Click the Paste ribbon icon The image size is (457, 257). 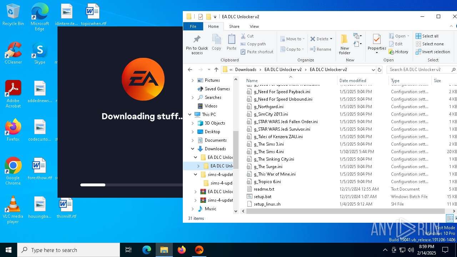tap(231, 39)
